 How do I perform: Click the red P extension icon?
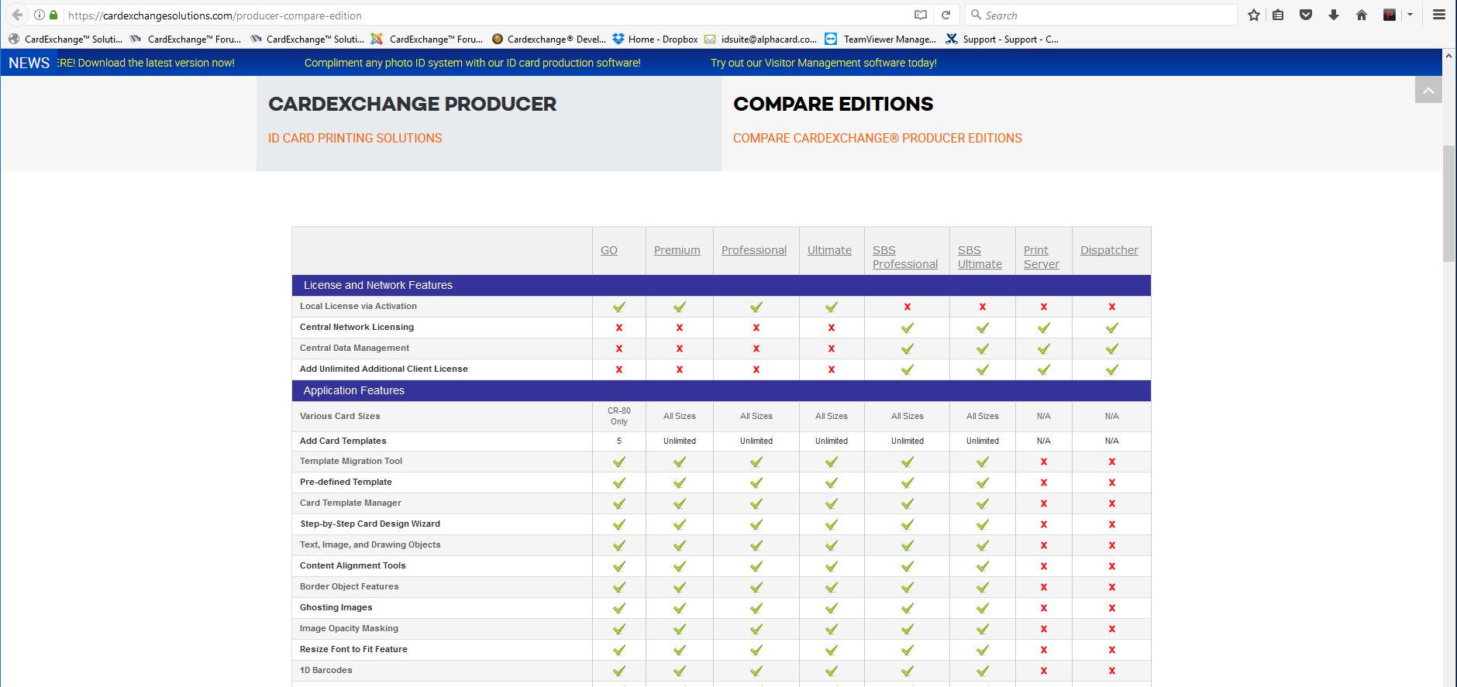tap(1390, 15)
